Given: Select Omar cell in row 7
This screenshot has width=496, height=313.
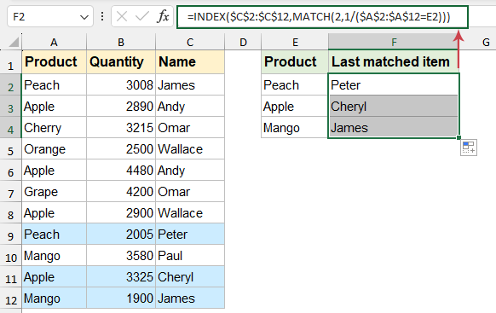Looking at the screenshot, I should click(190, 192).
